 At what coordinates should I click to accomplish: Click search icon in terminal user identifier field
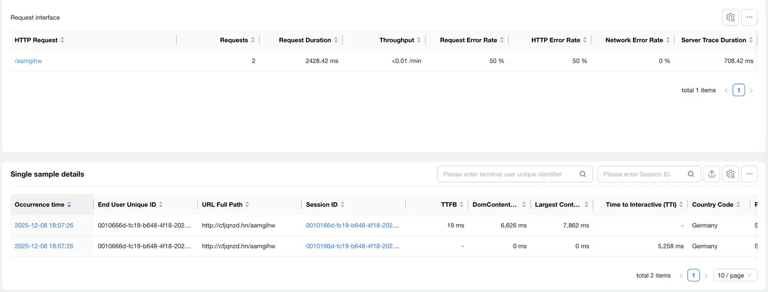click(x=583, y=174)
